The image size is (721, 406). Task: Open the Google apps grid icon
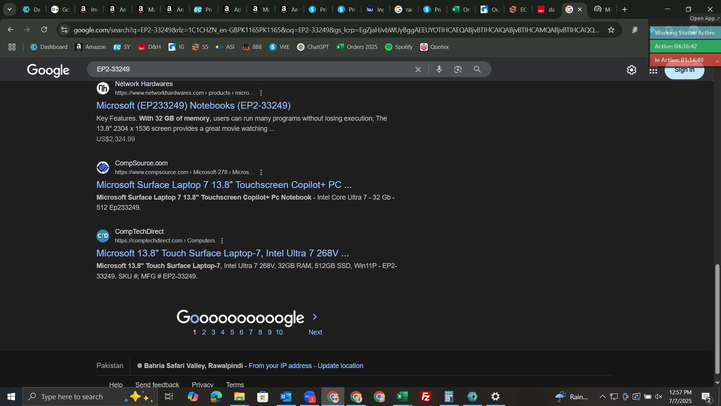[653, 70]
